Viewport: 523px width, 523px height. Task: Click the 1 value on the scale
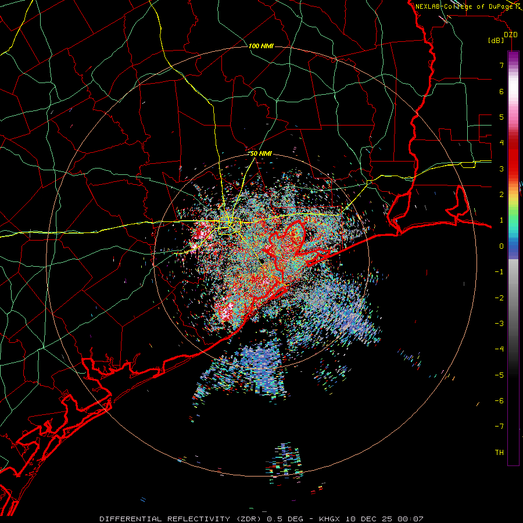coord(501,220)
